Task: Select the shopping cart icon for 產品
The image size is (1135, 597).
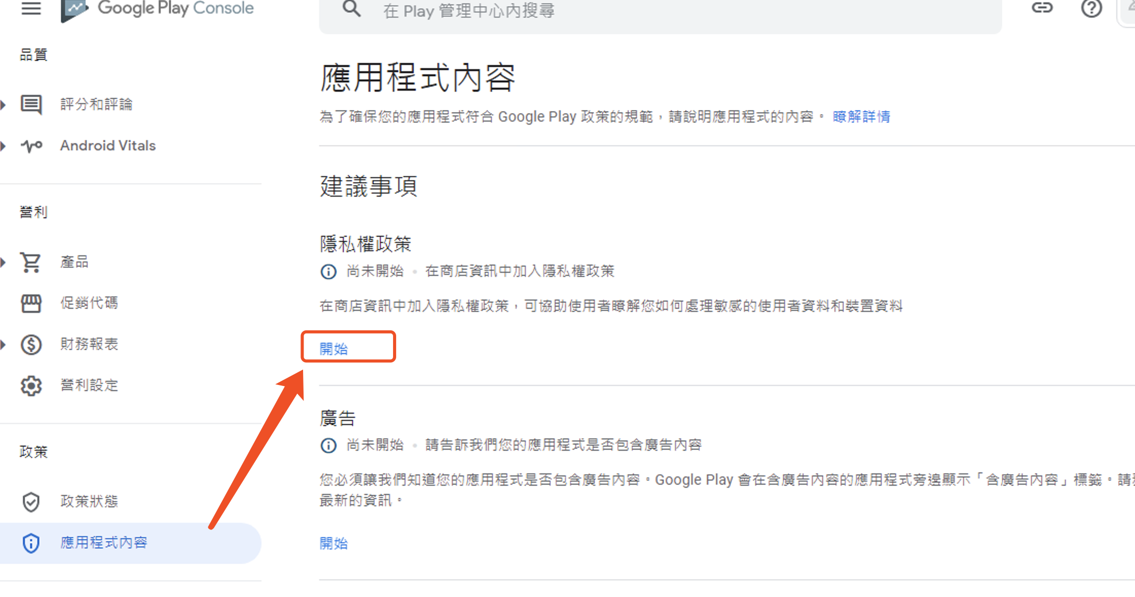Action: point(31,262)
